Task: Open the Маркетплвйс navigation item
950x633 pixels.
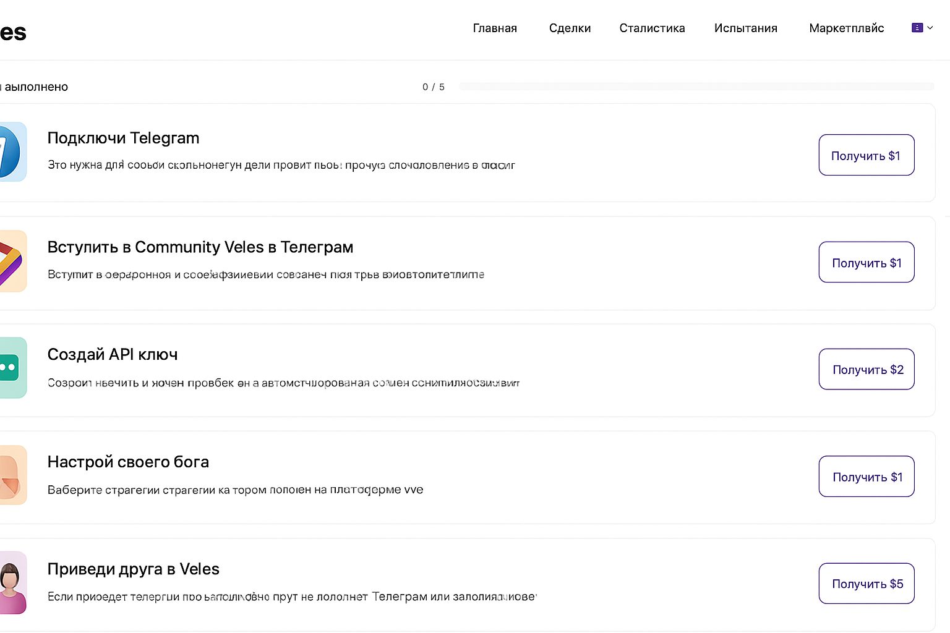Action: pyautogui.click(x=846, y=28)
